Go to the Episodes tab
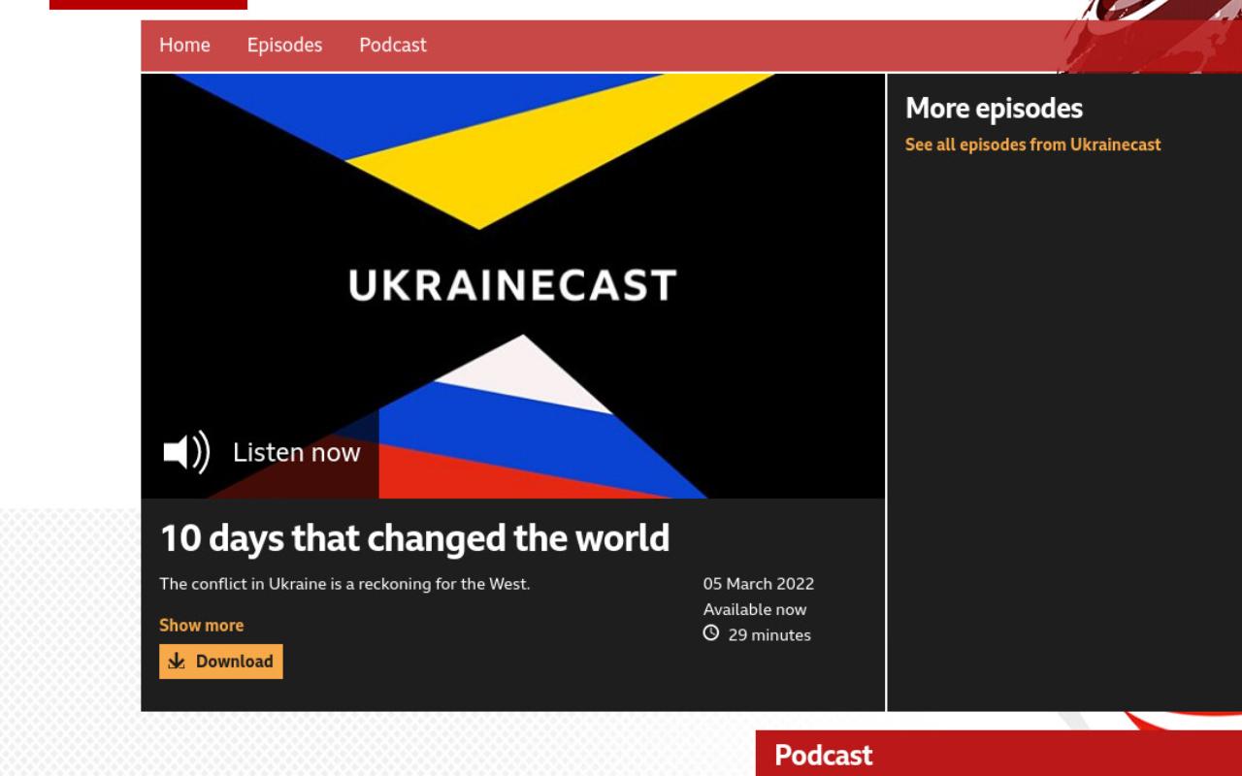This screenshot has width=1242, height=776. pos(284,45)
